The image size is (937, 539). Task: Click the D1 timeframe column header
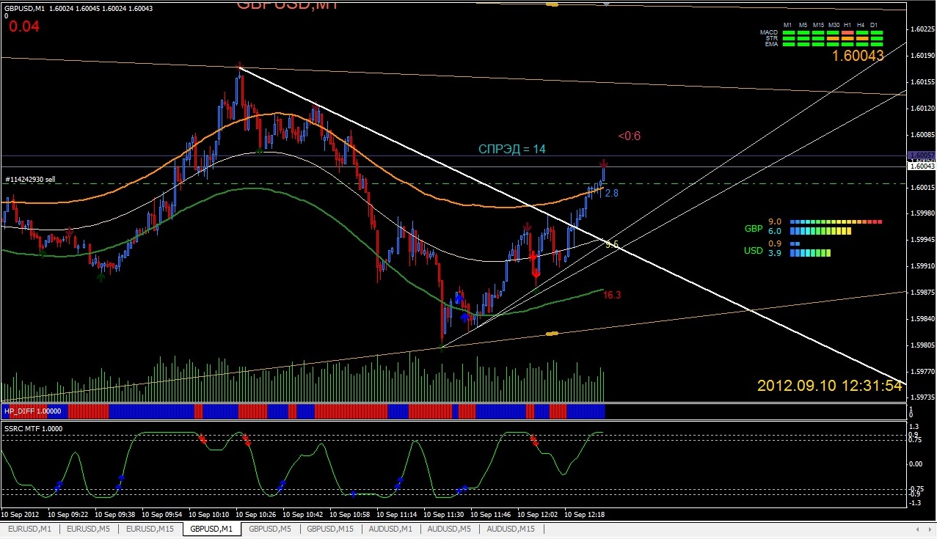pyautogui.click(x=874, y=25)
